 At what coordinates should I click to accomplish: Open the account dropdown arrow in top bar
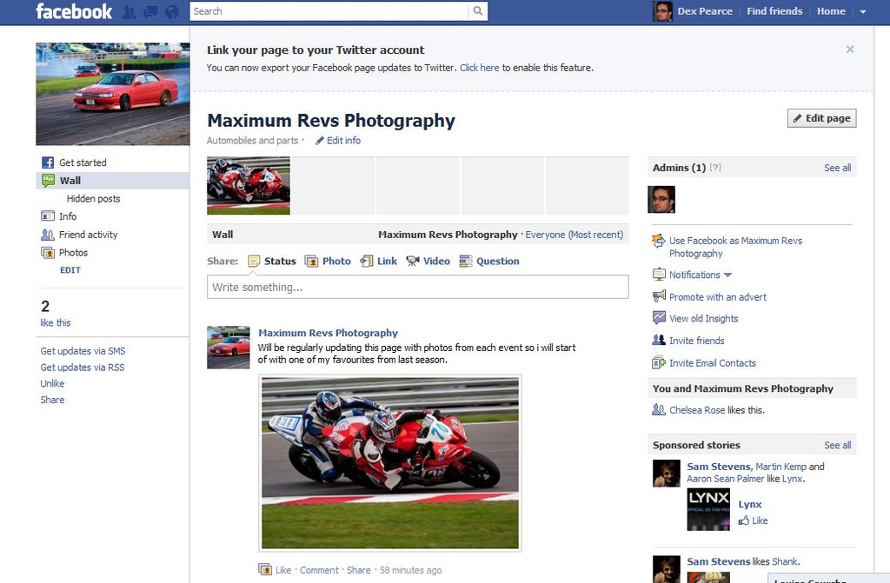coord(863,12)
